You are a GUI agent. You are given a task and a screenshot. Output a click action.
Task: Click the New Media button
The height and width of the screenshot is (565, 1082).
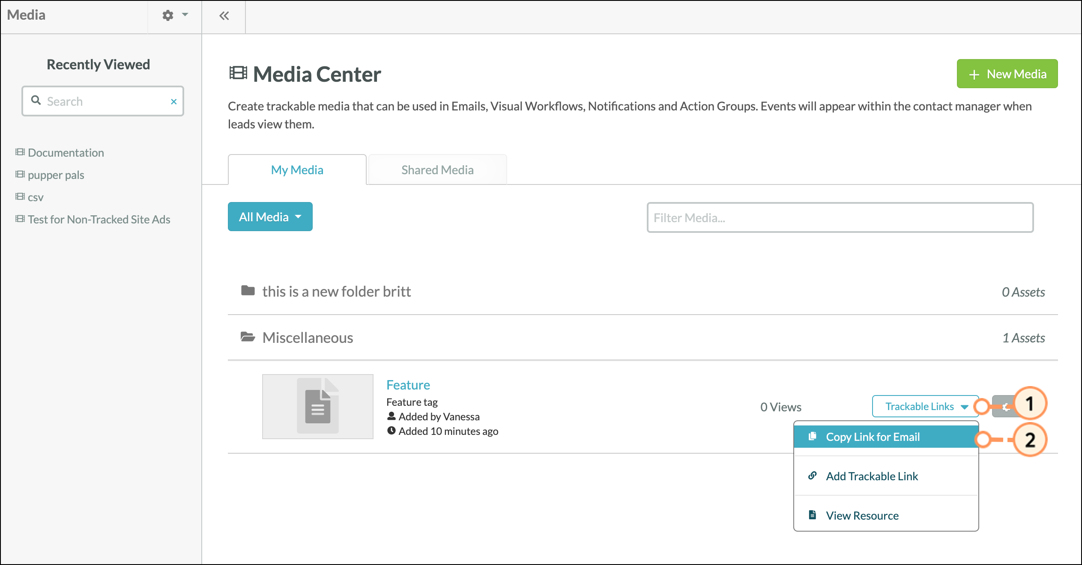coord(1007,74)
